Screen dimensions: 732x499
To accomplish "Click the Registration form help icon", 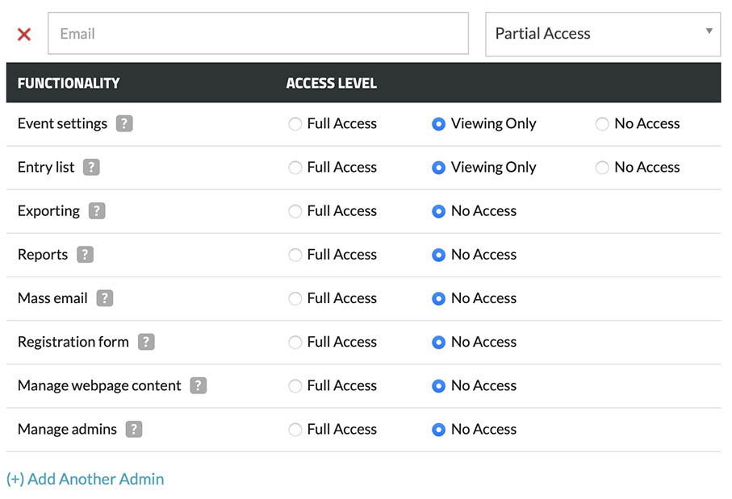I will pyautogui.click(x=145, y=342).
